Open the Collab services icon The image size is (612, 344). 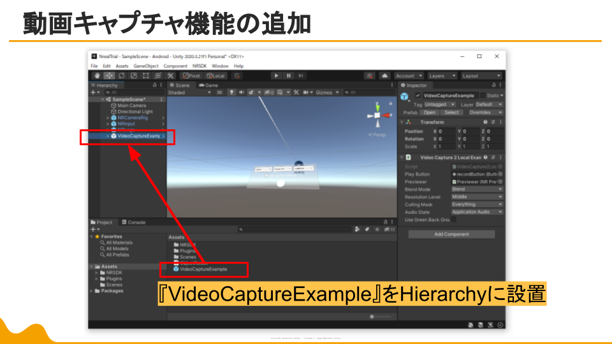[369, 76]
